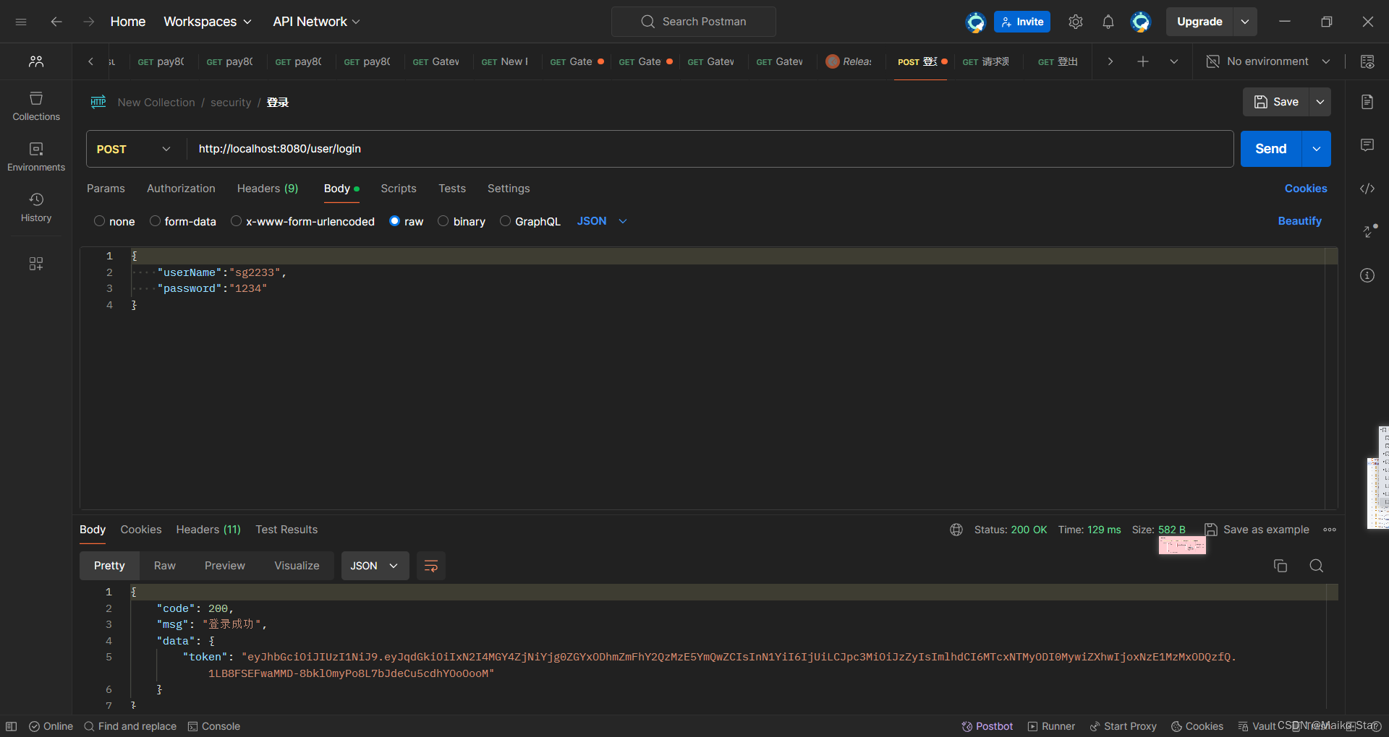The width and height of the screenshot is (1389, 737).
Task: Open the tabs overflow chevron
Action: (x=1174, y=61)
